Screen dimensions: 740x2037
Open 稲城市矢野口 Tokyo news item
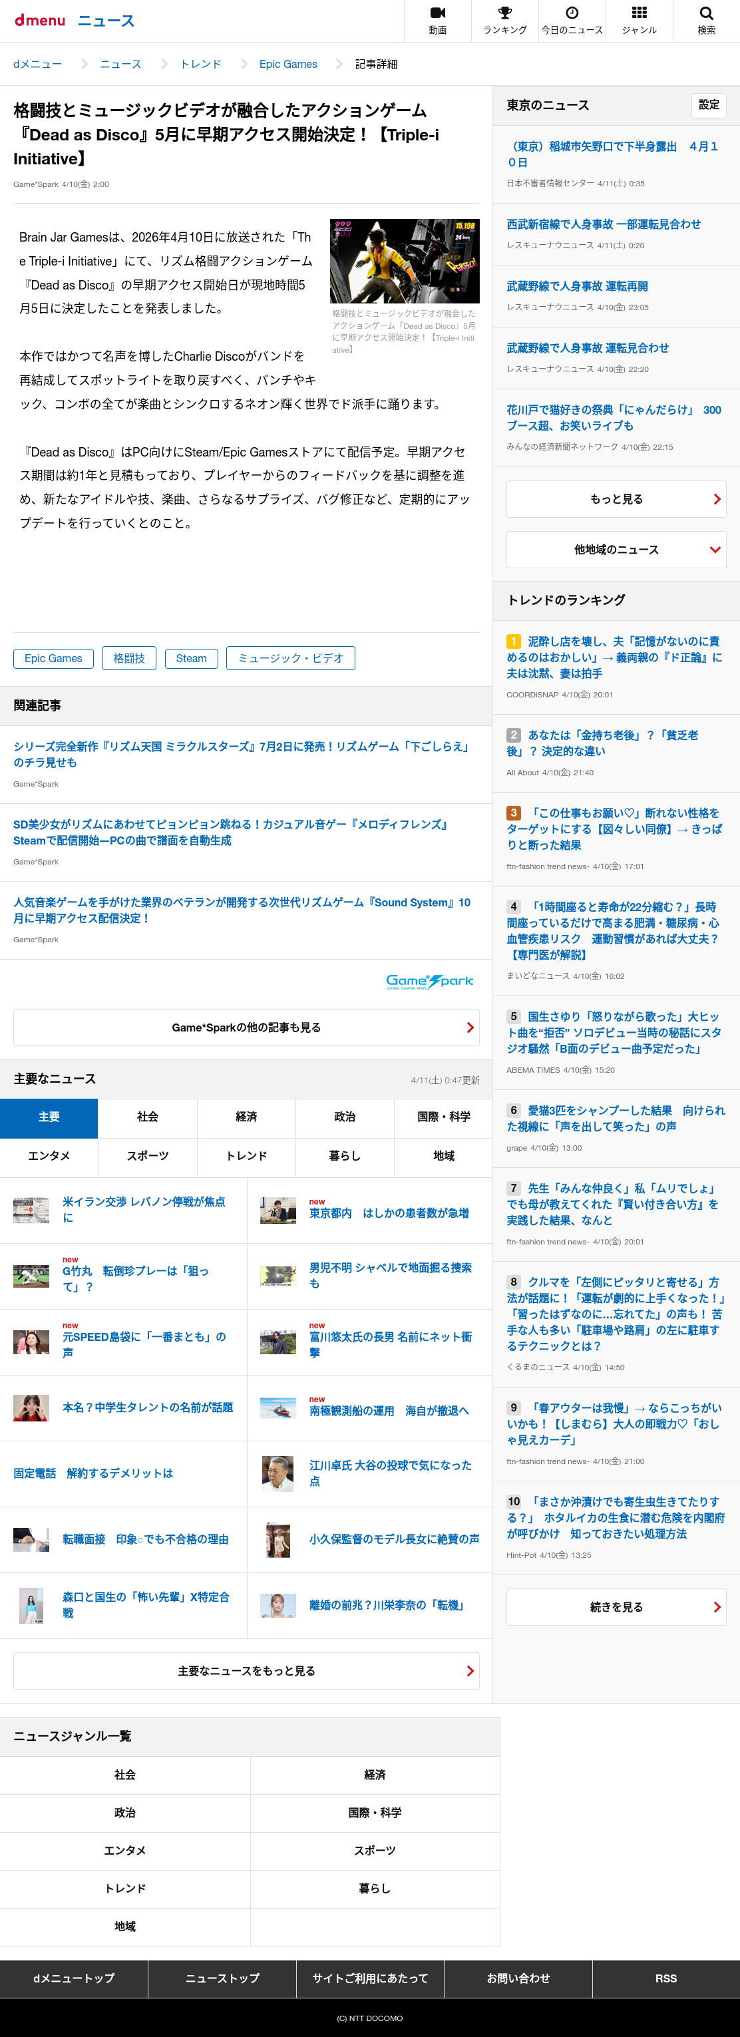pyautogui.click(x=613, y=154)
